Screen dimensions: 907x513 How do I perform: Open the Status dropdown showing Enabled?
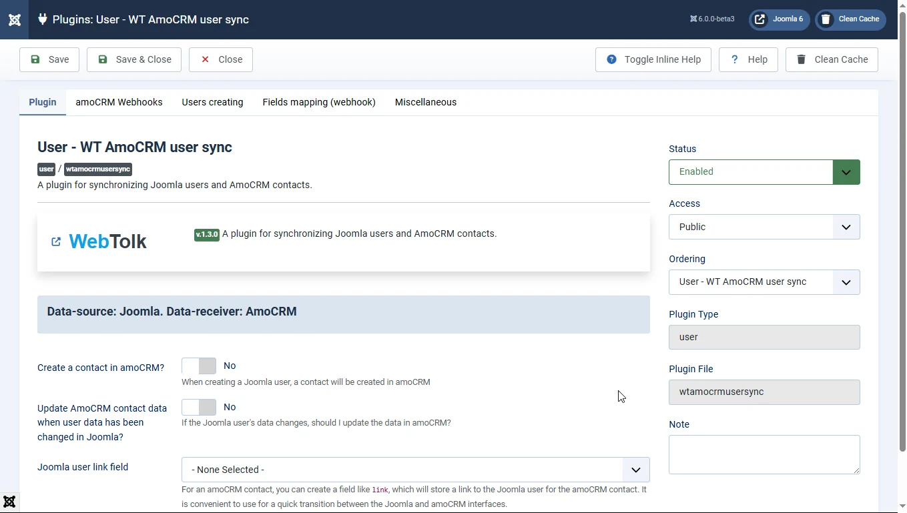pos(764,172)
